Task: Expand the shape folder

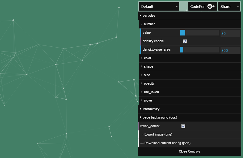Action: click(x=190, y=66)
